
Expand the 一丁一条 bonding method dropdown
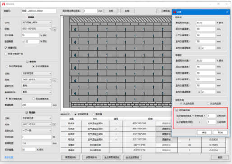tap(37, 131)
